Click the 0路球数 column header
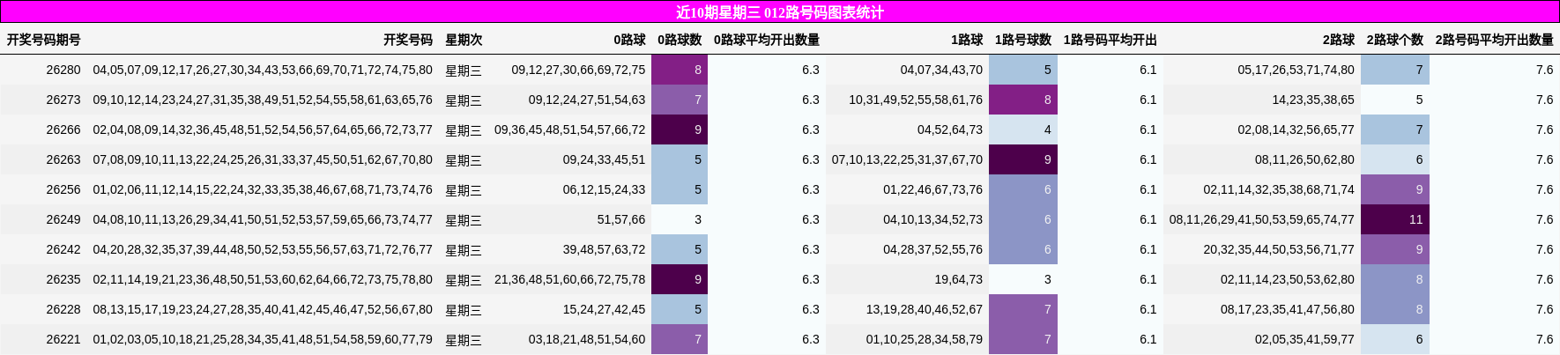Viewport: 1560px width, 355px height. pos(680,40)
